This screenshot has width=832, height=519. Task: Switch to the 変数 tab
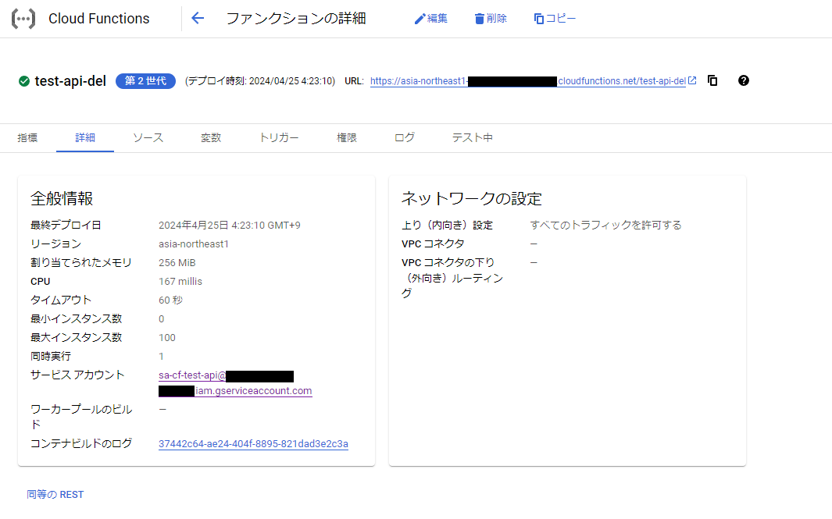tap(210, 137)
